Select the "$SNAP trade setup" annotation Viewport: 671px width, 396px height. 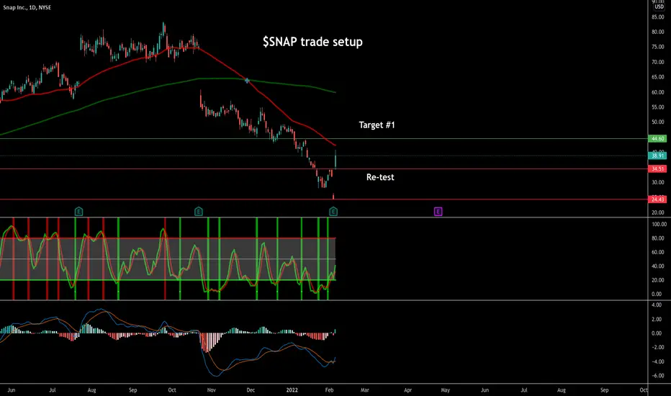click(312, 42)
